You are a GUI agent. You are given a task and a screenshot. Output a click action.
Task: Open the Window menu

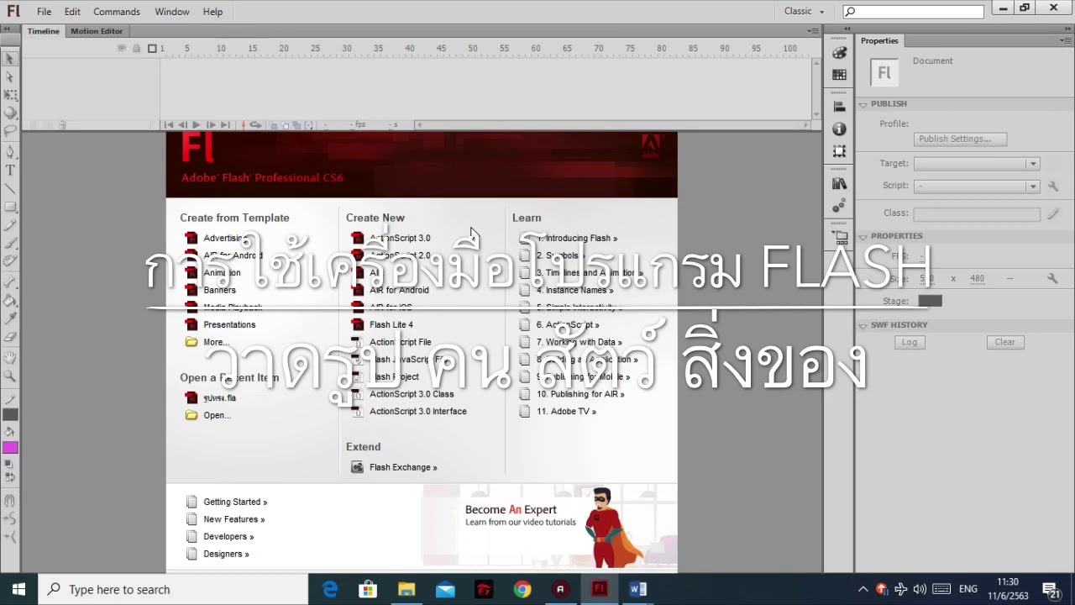(x=171, y=12)
